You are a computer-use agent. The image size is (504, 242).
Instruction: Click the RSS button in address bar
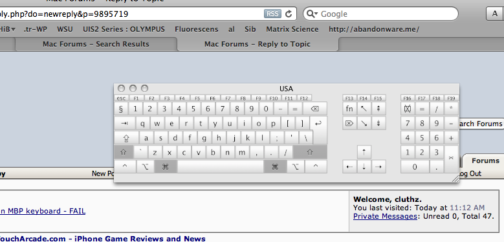pos(272,14)
